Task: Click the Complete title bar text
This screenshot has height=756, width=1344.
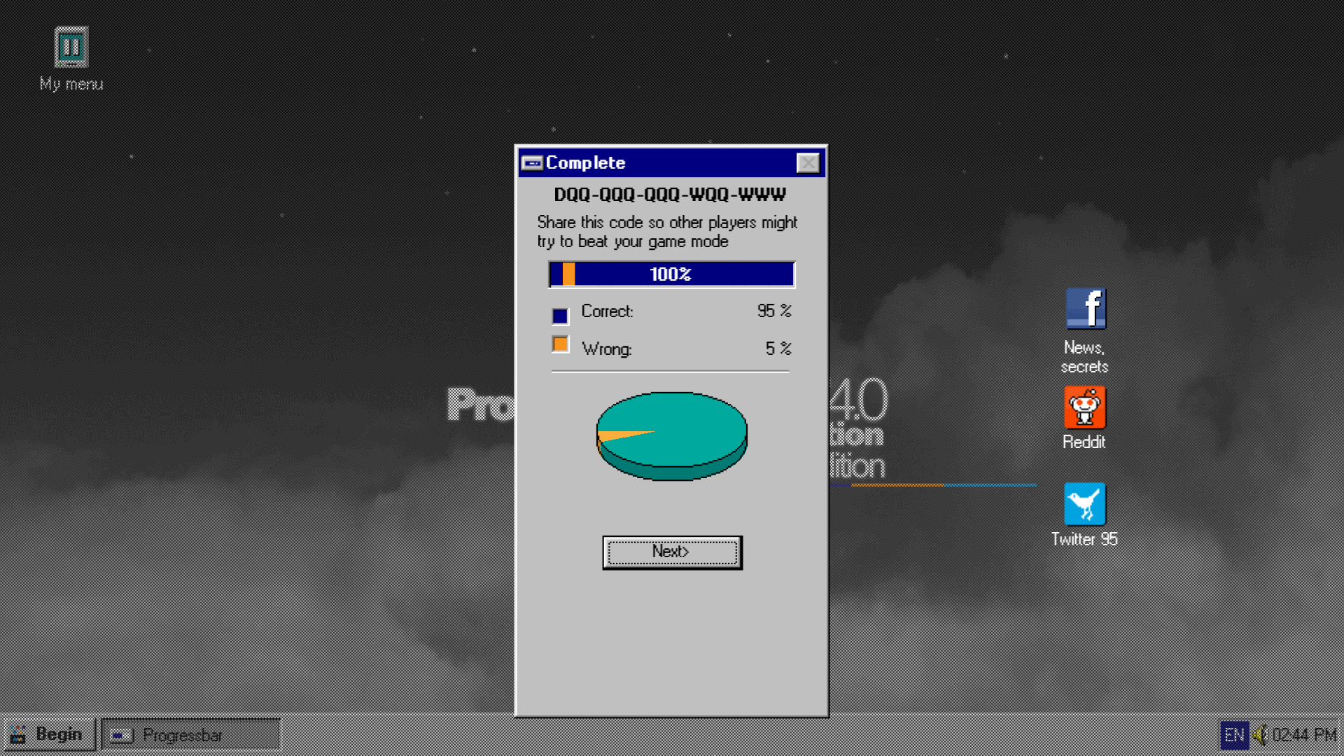Action: (585, 163)
